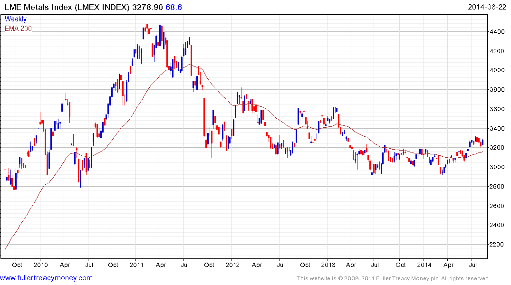511x285 pixels.
Task: Click the 'EMA 200' legend label
Action: (18, 28)
